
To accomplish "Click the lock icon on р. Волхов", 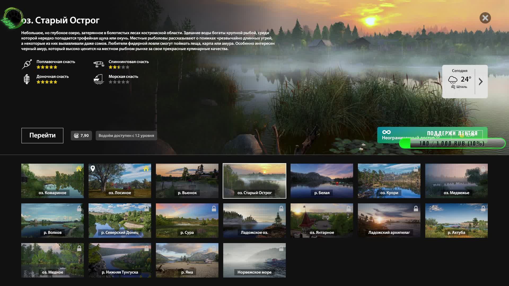I will [x=79, y=209].
